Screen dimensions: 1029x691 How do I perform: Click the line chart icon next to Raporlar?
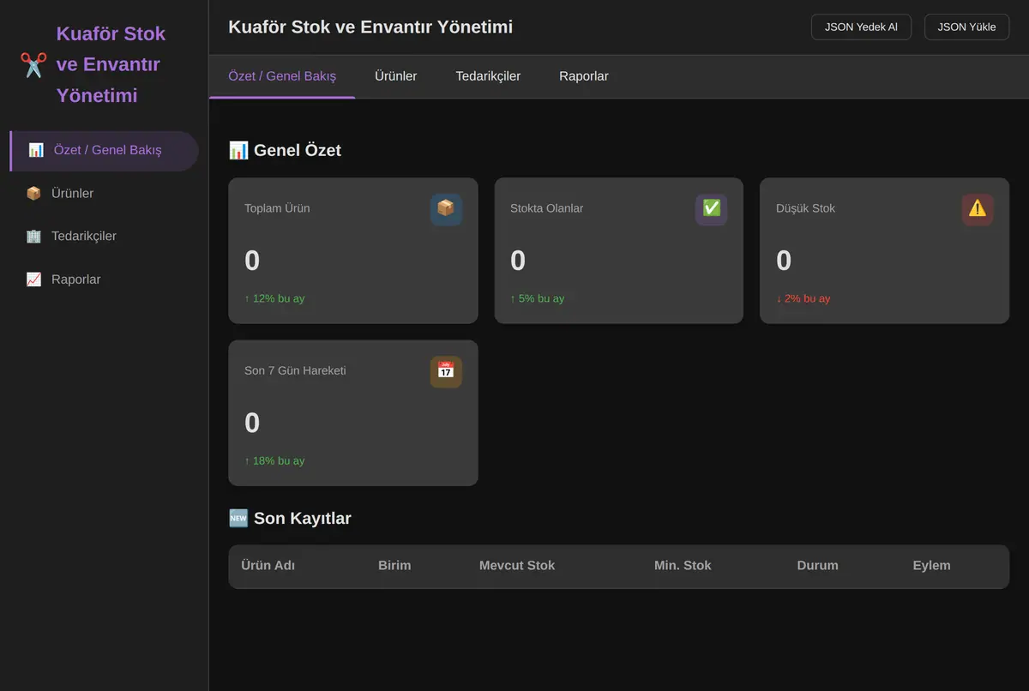(33, 279)
